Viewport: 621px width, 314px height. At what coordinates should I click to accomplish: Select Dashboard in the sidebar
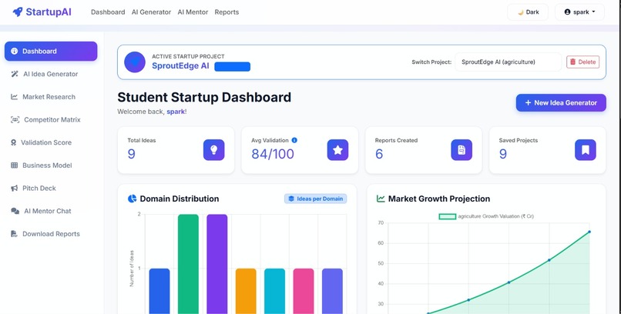[x=51, y=51]
